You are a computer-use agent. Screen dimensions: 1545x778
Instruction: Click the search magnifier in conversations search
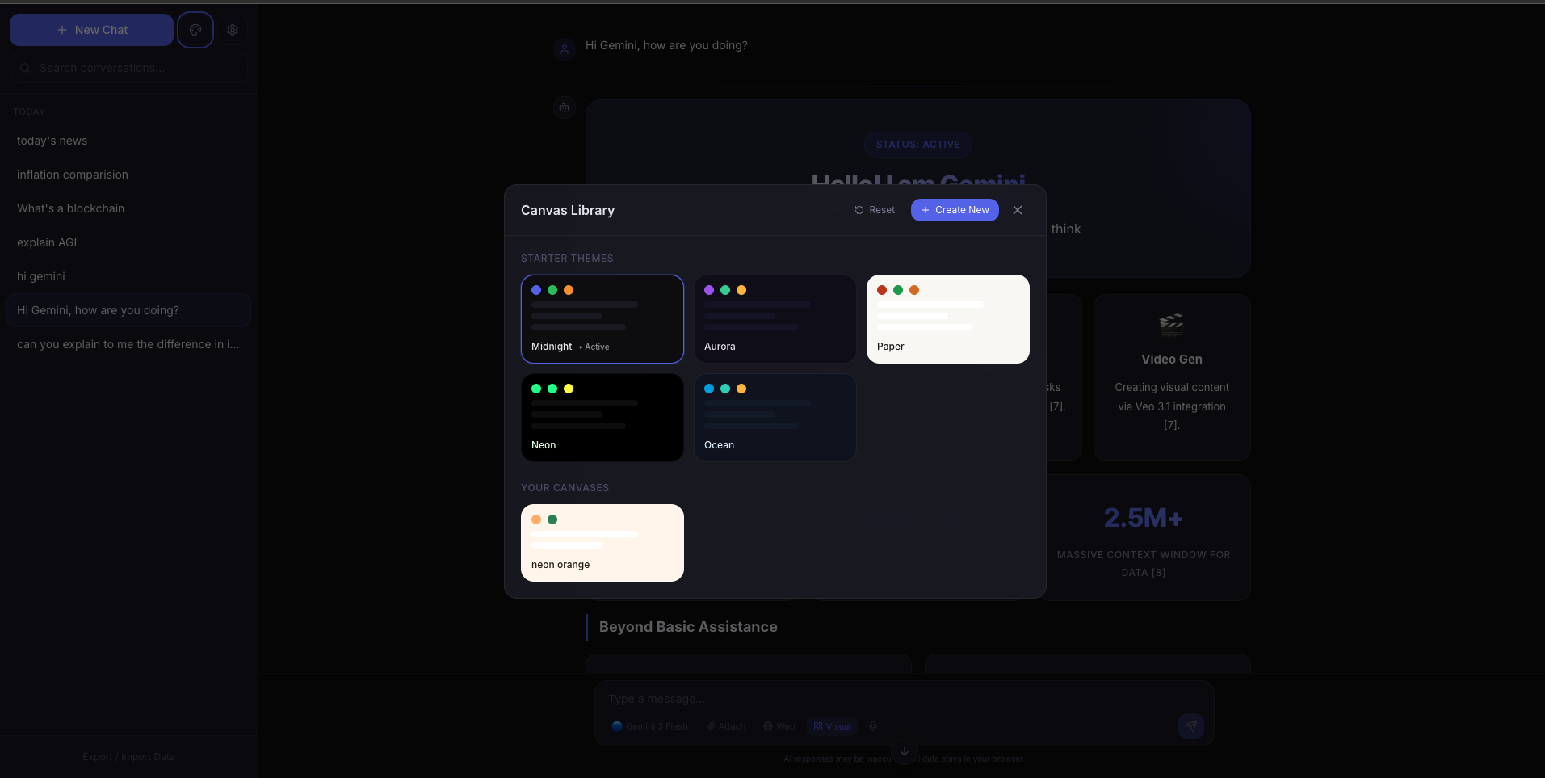[24, 68]
